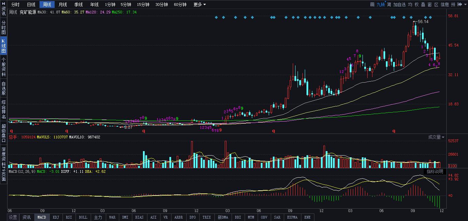Viewport: 468px width, 221px height.
Task: Select the 画 drawing tool icon
Action: [x=373, y=4]
